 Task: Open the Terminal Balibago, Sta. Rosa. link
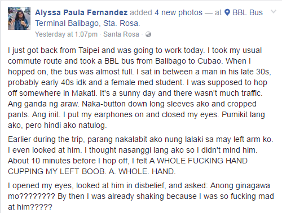coord(87,23)
